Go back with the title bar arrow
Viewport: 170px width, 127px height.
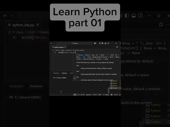(x=51, y=43)
